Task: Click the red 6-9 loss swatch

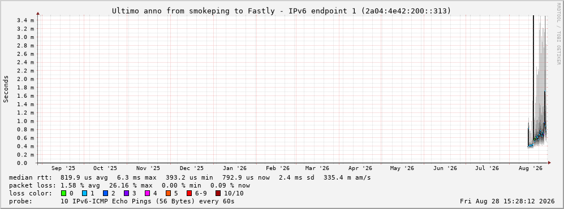Action: [x=189, y=193]
